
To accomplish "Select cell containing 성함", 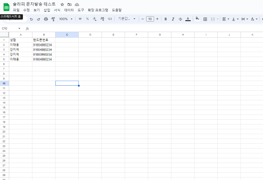I will click(x=21, y=40).
